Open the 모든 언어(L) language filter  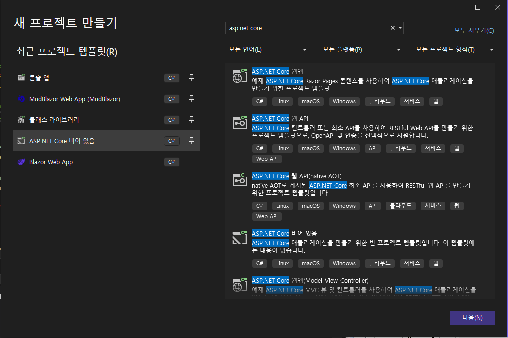tap(267, 50)
